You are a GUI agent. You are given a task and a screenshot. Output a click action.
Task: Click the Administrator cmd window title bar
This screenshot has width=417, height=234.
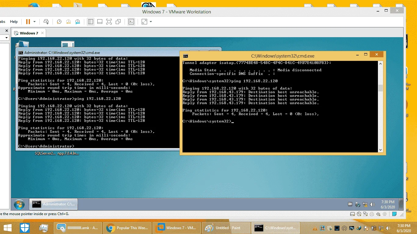point(98,52)
